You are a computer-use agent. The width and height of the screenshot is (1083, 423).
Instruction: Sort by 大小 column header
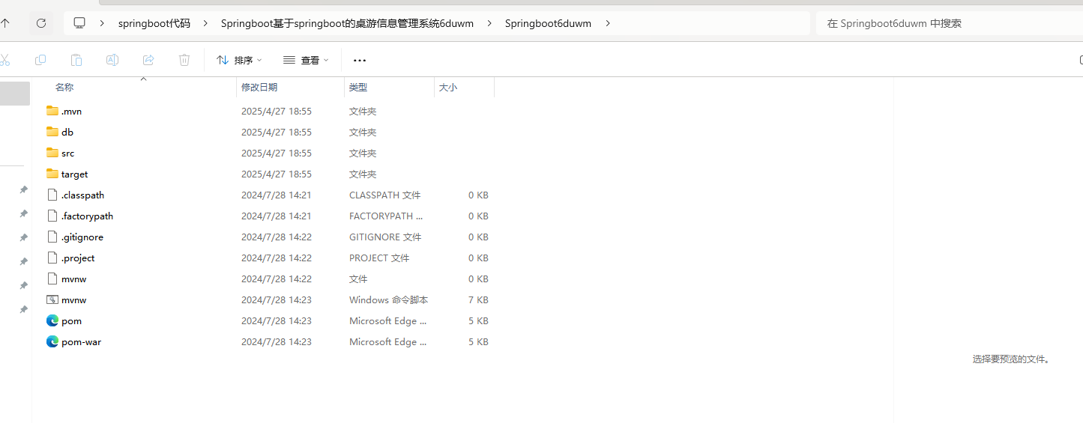[x=448, y=88]
